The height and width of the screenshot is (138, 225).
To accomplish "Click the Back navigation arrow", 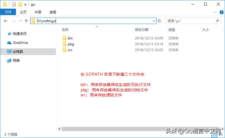I will [6, 21].
